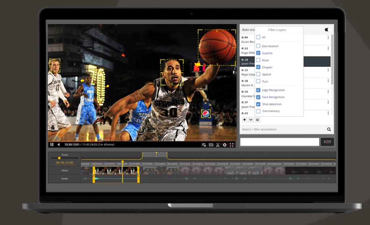
Task: Open player settings with the gear icon
Action: [225, 145]
